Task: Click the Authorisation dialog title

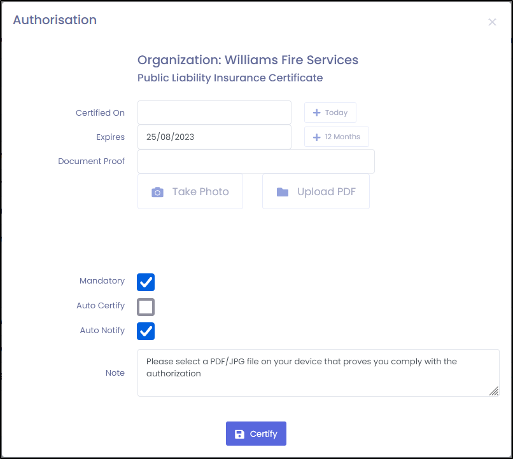Action: click(55, 20)
